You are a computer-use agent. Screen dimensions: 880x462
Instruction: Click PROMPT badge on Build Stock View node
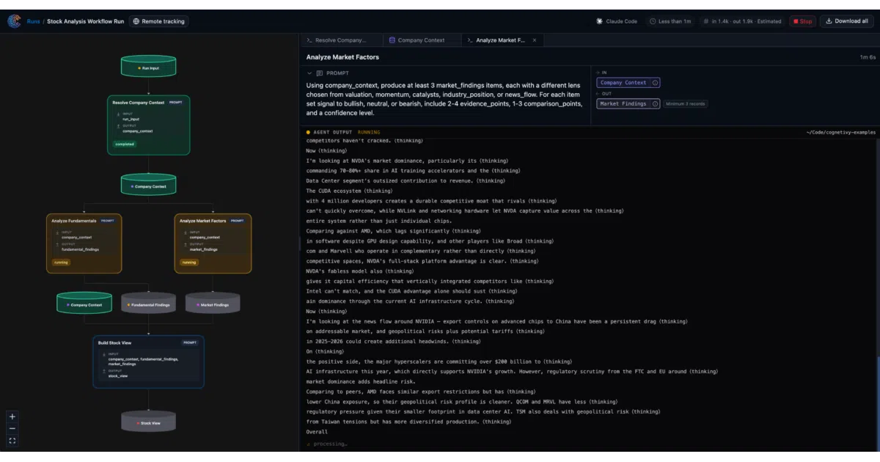pyautogui.click(x=190, y=342)
